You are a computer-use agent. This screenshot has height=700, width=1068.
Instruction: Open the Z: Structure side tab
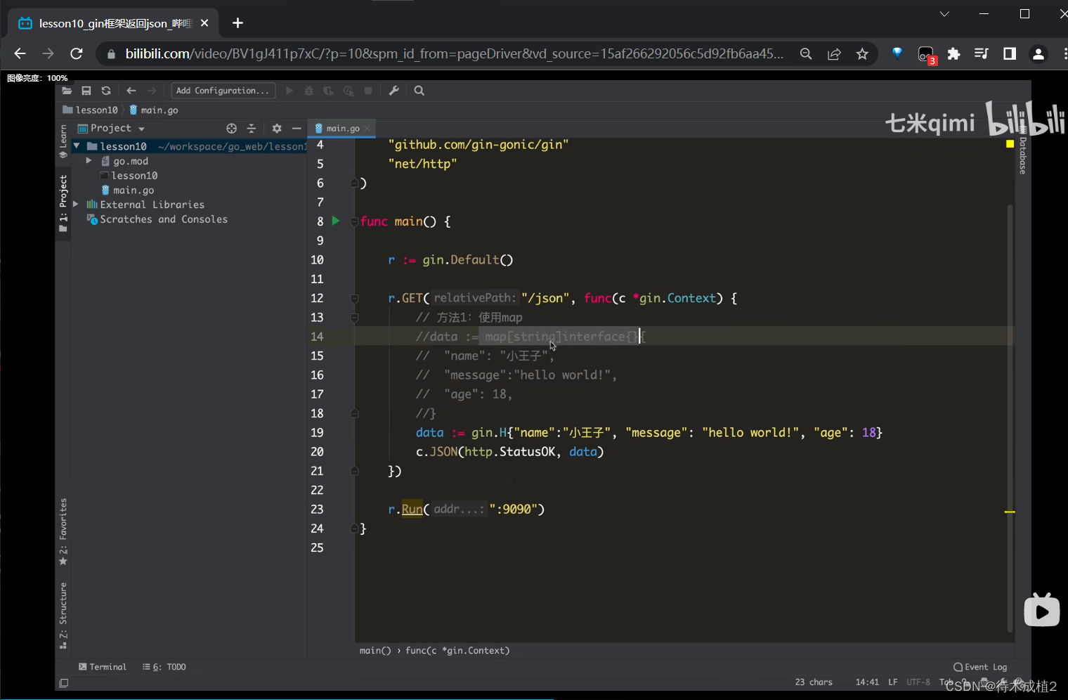(63, 616)
